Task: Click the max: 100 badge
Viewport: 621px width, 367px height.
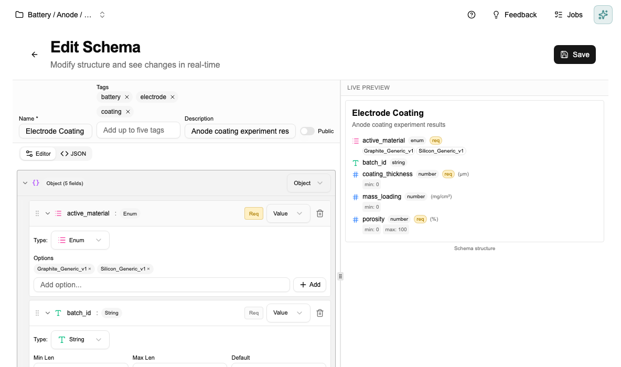Action: [396, 230]
